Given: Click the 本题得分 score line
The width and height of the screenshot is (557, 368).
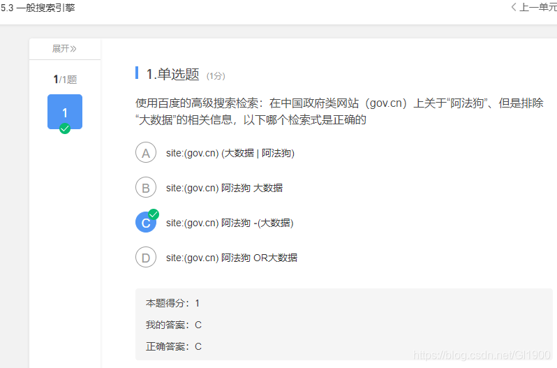Looking at the screenshot, I should click(172, 303).
